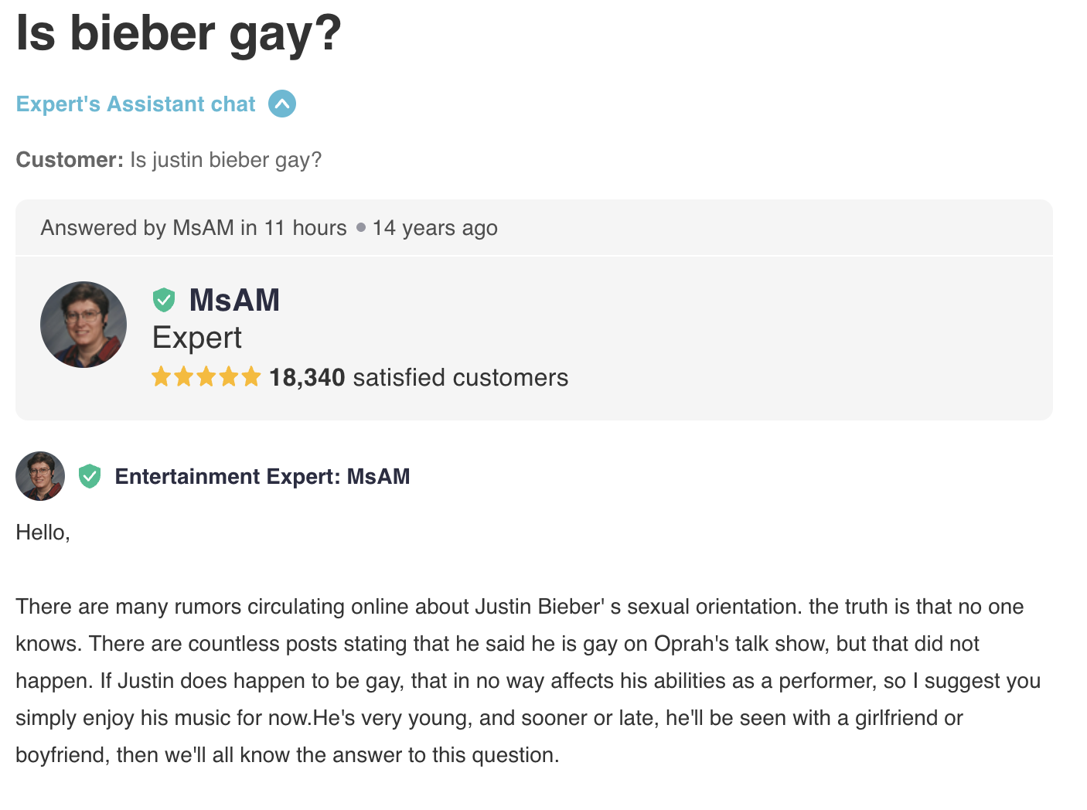Open MsAM expert name in profile card
The image size is (1087, 810).
coord(234,300)
